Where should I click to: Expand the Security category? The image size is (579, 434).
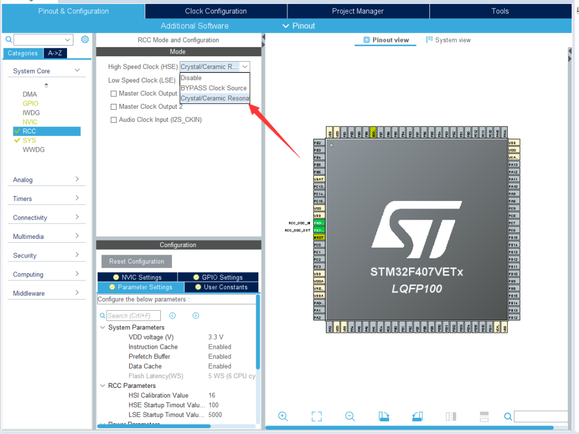77,255
